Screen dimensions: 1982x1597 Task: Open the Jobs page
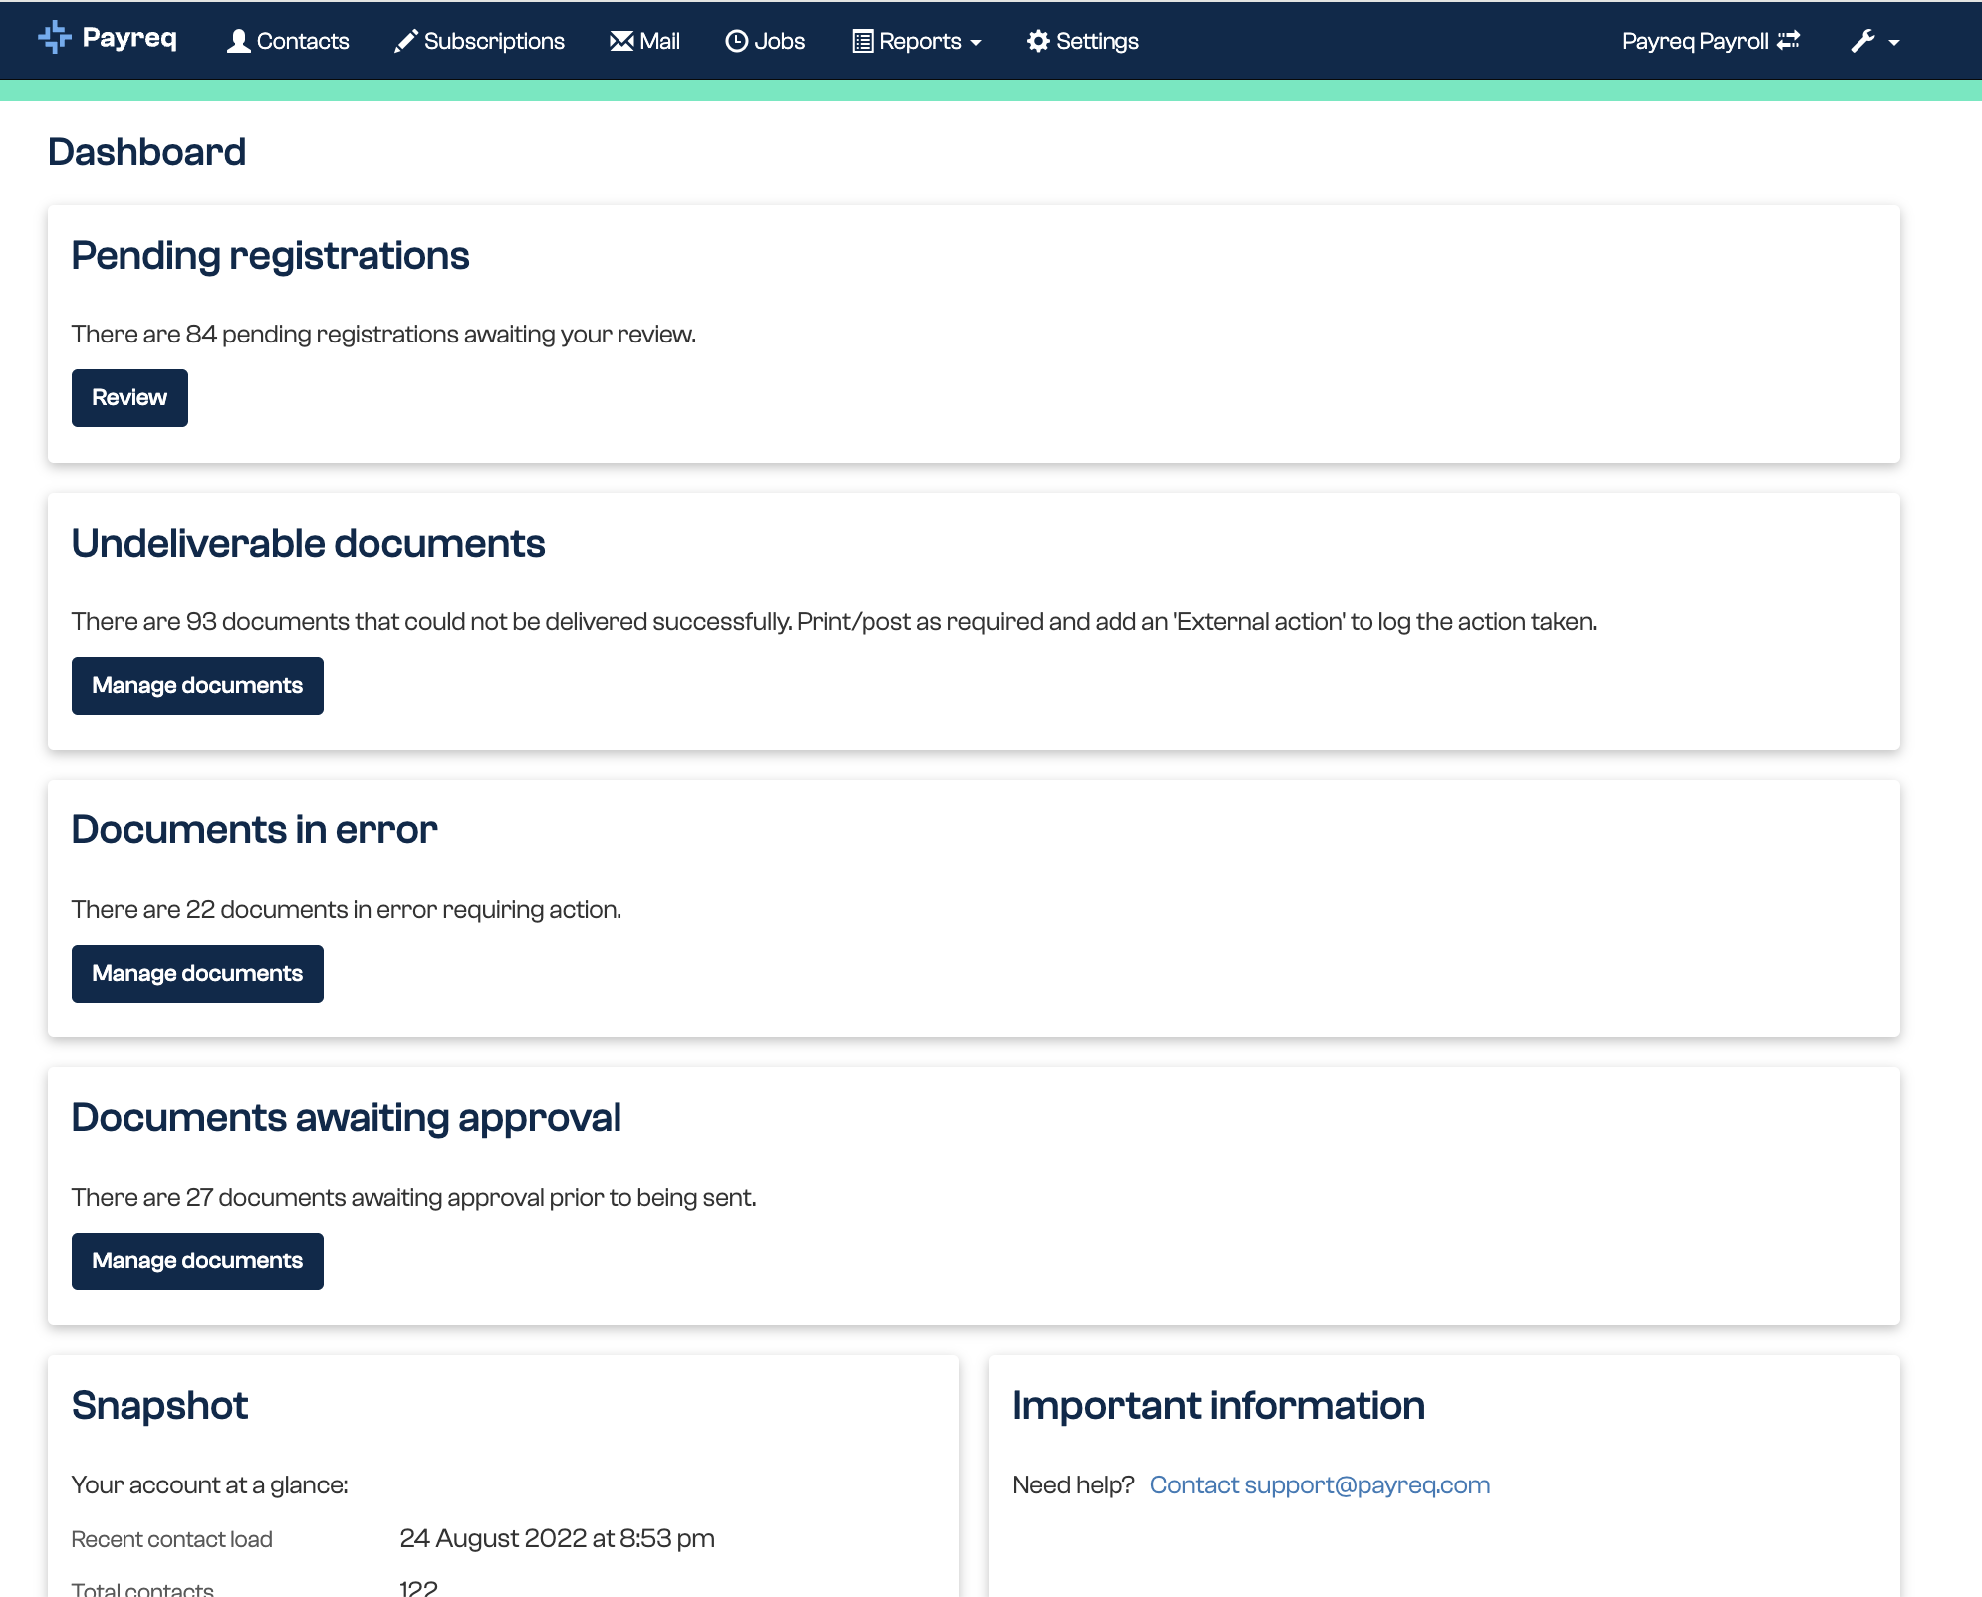click(779, 41)
